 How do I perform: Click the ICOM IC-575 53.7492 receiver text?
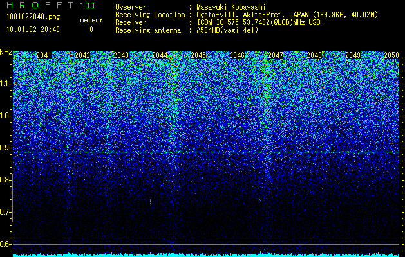258,22
